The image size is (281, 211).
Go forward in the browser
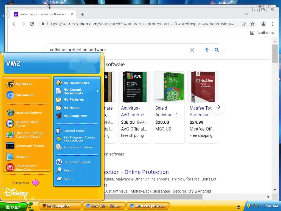tap(23, 24)
